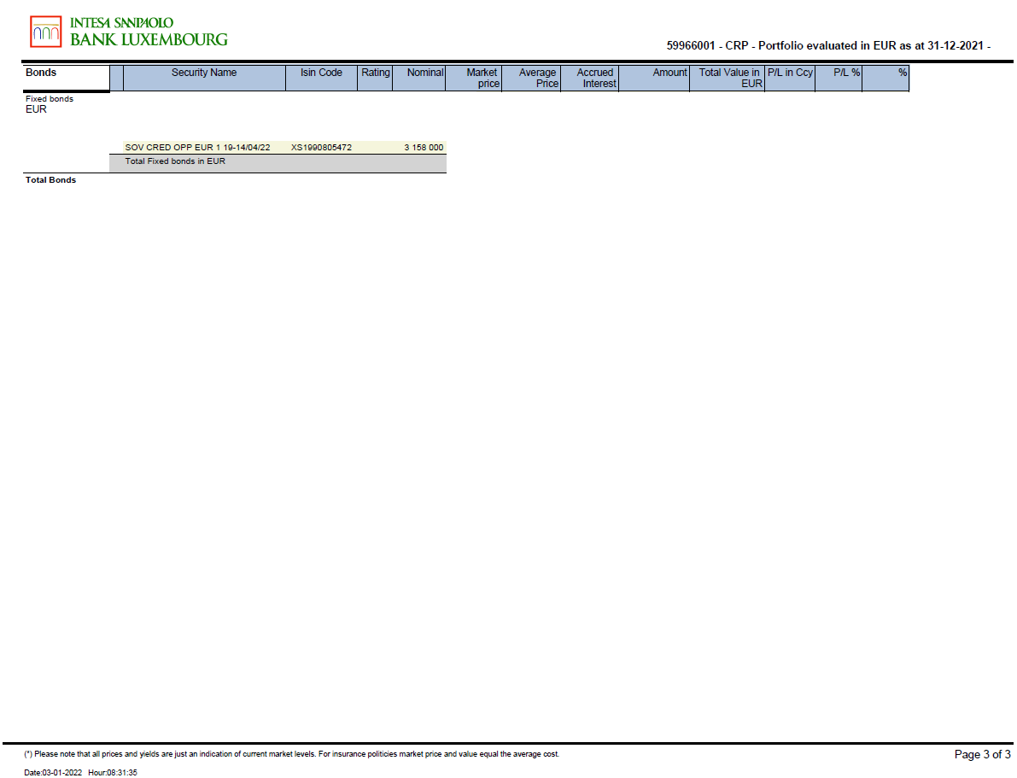Click the 'Rating' column header
Viewport: 1017px width, 778px height.
[375, 78]
